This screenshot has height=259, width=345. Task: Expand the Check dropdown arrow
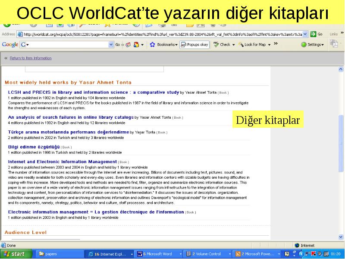[x=233, y=45]
